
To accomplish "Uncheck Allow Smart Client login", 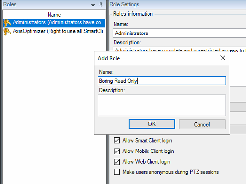I will coord(117,140).
